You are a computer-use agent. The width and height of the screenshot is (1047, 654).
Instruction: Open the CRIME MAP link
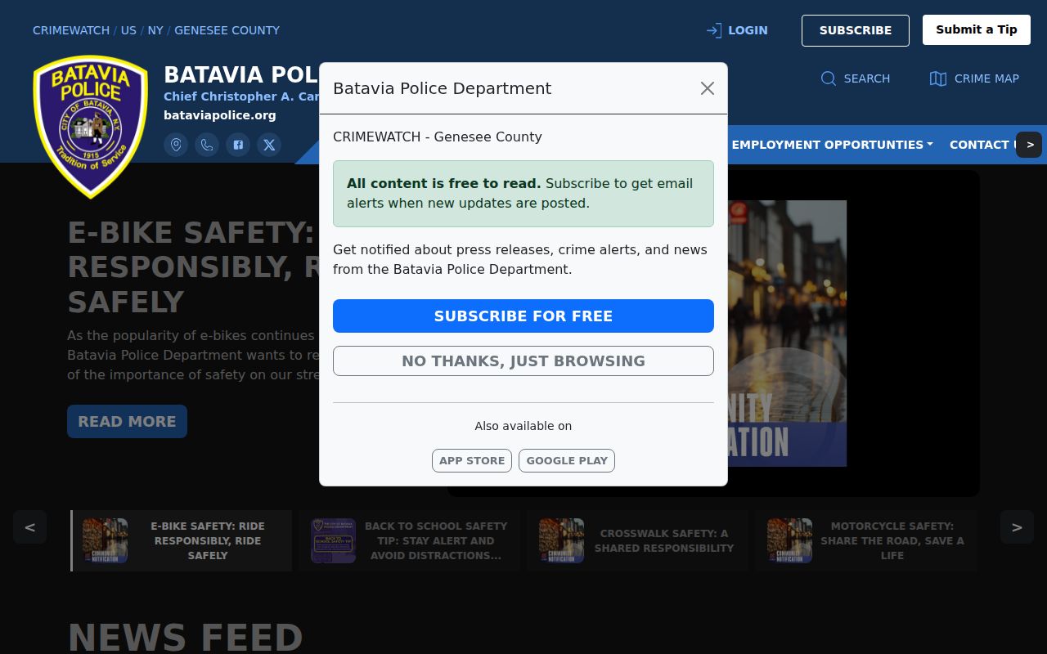[x=974, y=78]
